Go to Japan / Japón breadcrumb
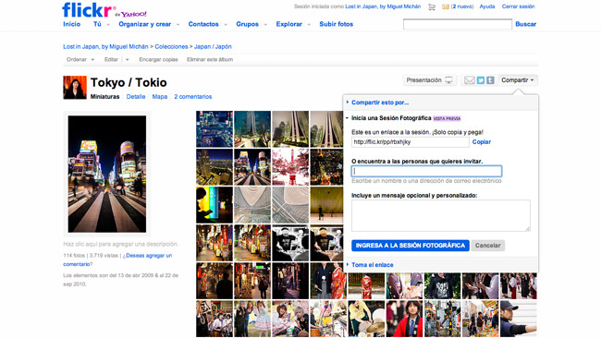 213,47
